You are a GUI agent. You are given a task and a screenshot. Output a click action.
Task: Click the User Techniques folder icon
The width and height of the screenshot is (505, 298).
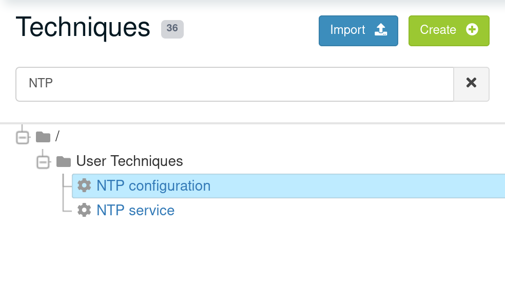(64, 161)
